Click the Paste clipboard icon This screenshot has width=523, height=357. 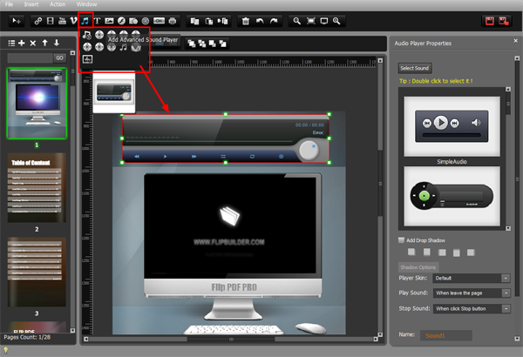[x=209, y=22]
